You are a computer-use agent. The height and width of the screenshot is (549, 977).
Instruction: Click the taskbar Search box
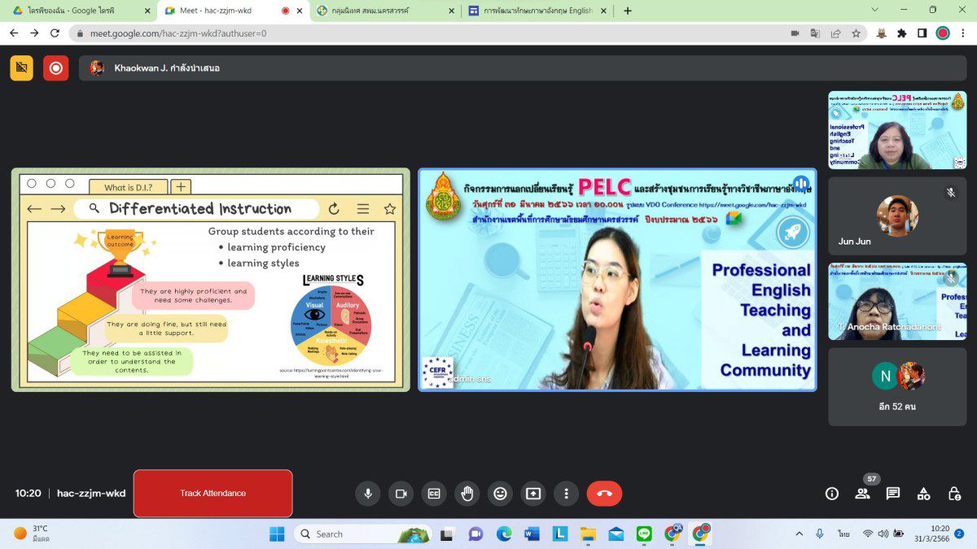[362, 534]
